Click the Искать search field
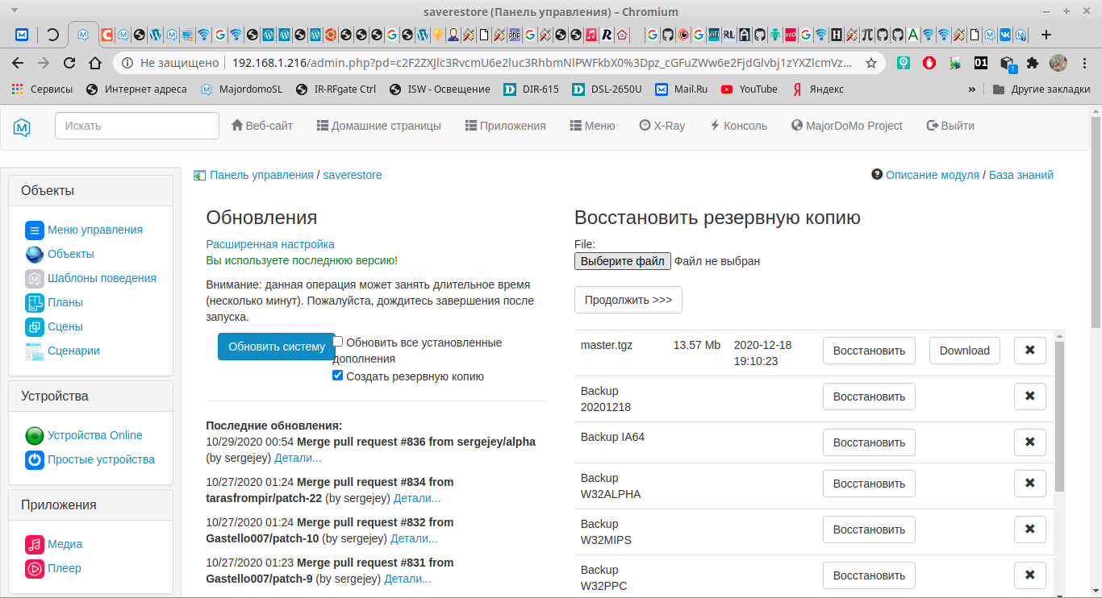The image size is (1102, 598). 136,126
